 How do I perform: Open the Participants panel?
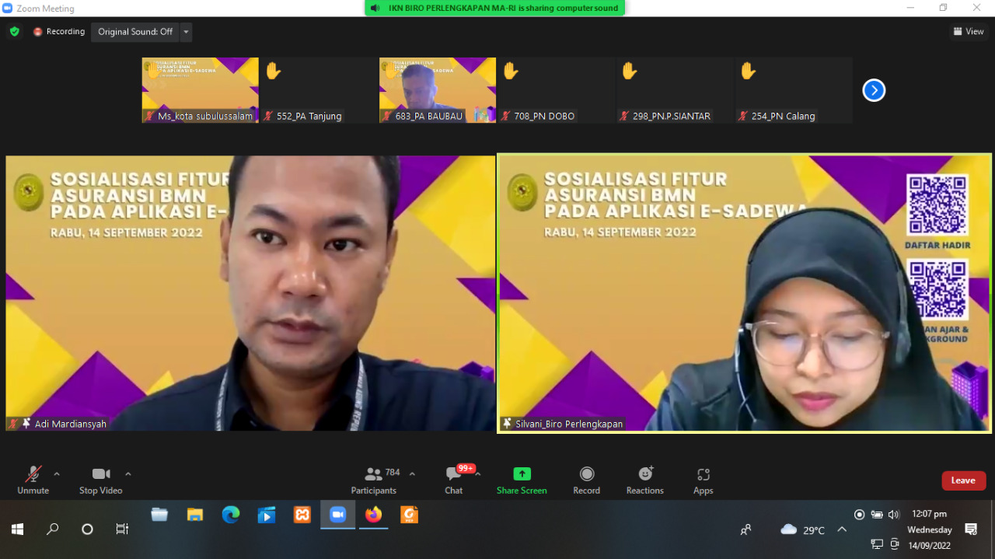[x=374, y=479]
